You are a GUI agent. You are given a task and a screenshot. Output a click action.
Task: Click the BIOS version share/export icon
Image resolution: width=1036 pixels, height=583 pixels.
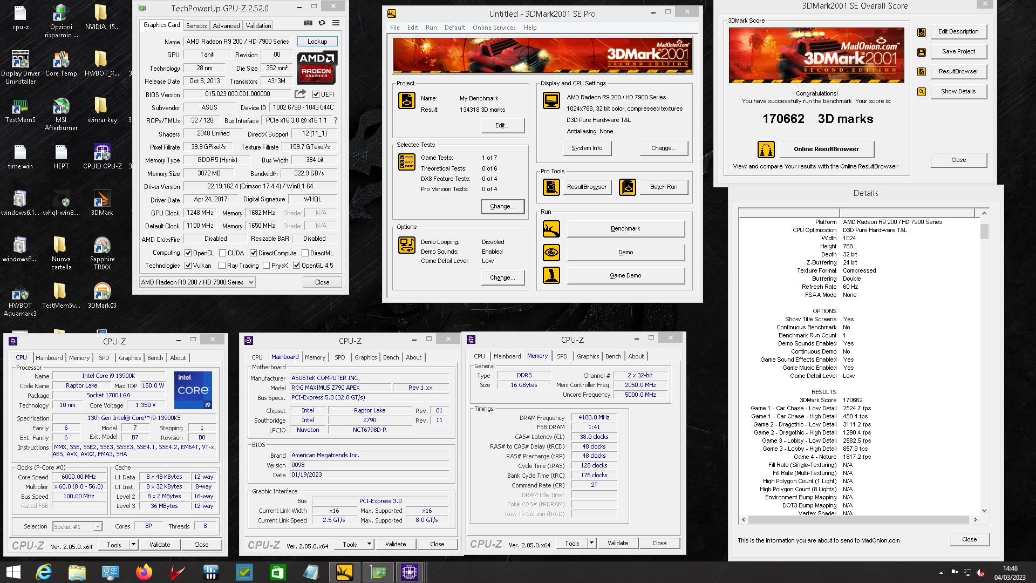(x=301, y=94)
